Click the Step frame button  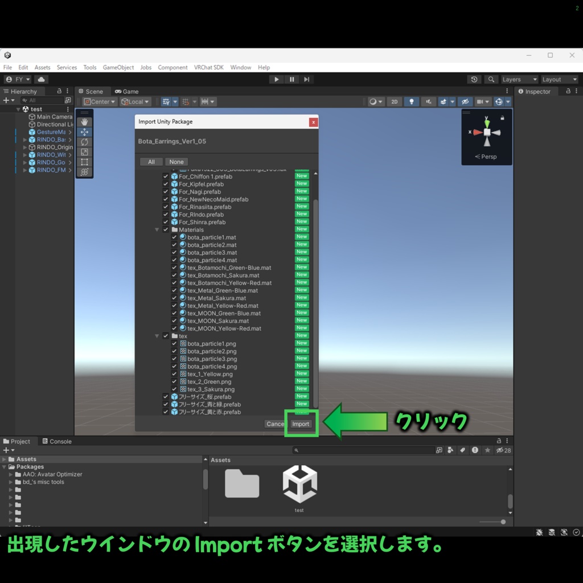coord(307,79)
